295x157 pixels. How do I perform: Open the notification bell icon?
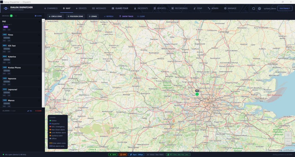tap(247, 8)
